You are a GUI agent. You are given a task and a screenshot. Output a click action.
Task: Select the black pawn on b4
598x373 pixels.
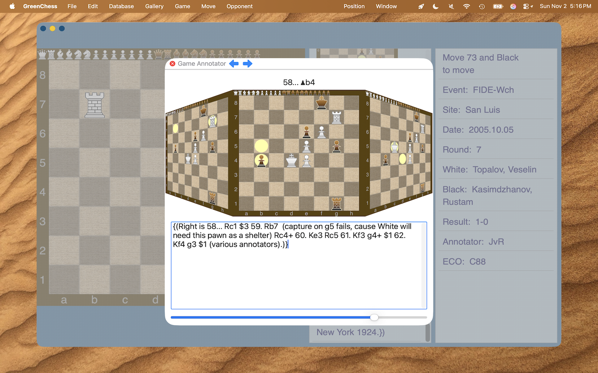click(261, 160)
